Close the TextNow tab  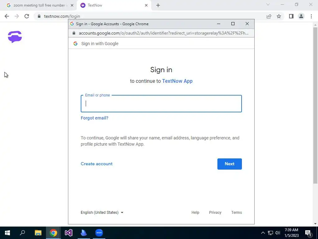click(146, 6)
